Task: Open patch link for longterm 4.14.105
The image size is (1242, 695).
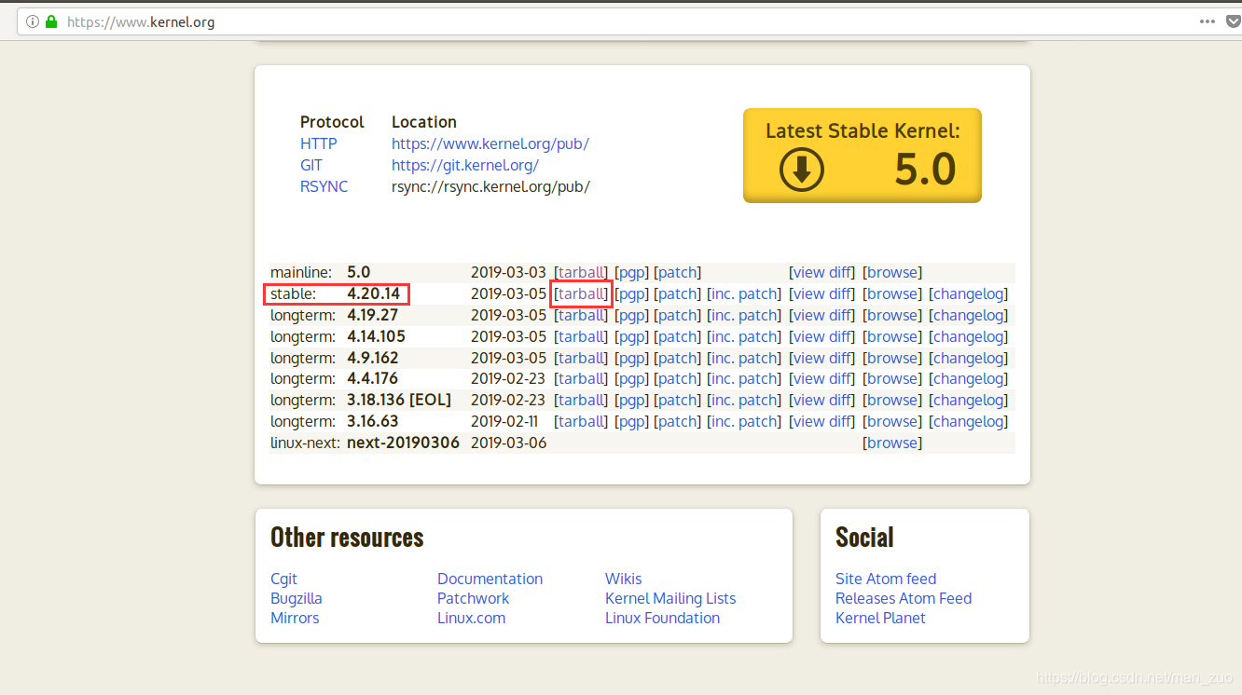Action: tap(678, 336)
